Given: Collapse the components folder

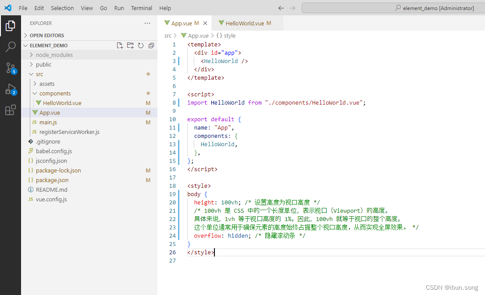Looking at the screenshot, I should pyautogui.click(x=89, y=93).
